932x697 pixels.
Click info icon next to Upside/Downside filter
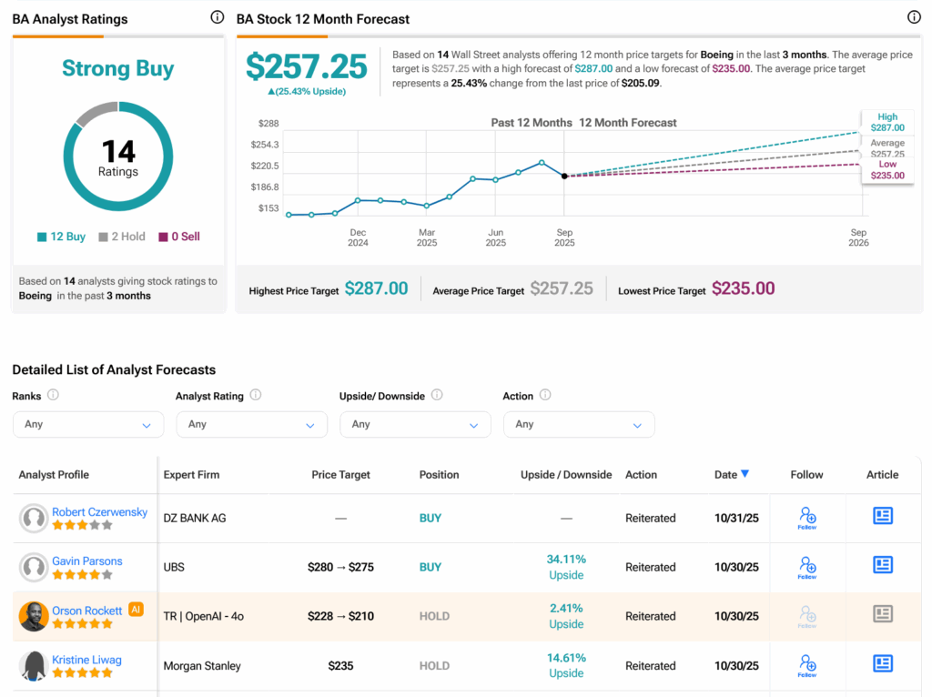tap(437, 395)
